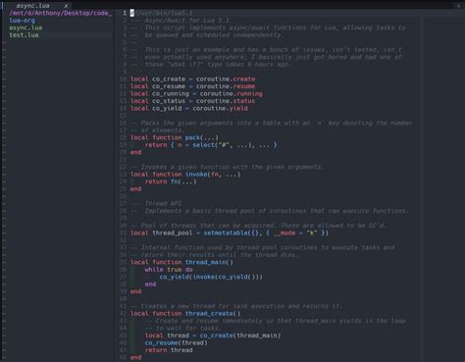The height and width of the screenshot is (362, 465).
Task: Click the 'Packs the given arguments' comment line
Action: 272,123
